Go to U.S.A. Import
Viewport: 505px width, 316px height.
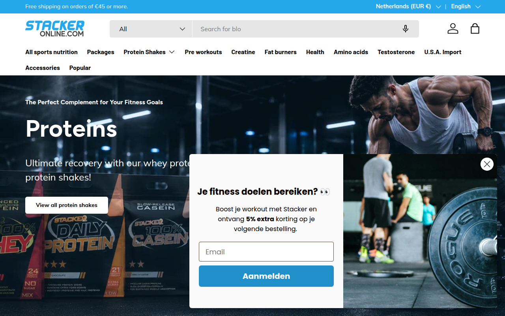tap(443, 52)
